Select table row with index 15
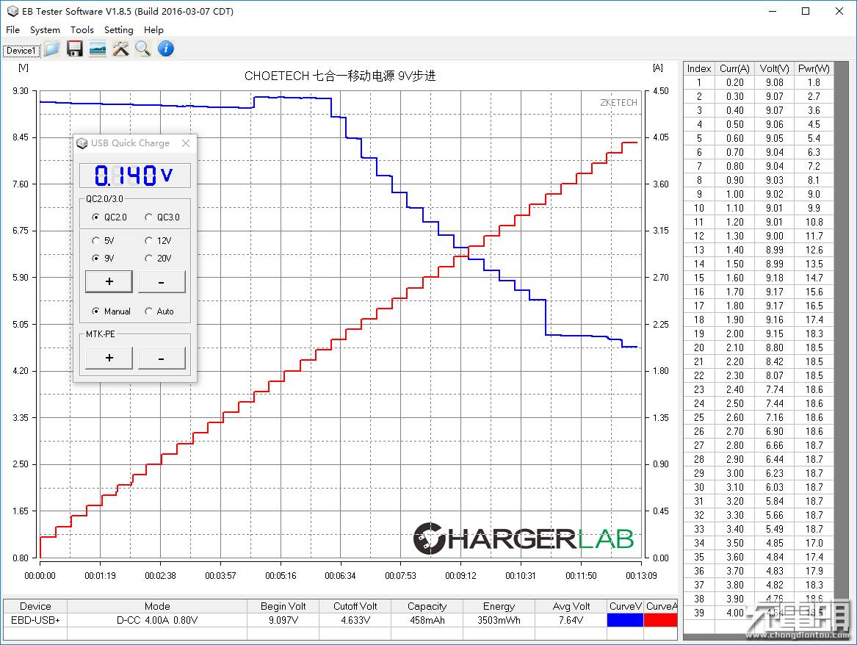This screenshot has height=645, width=857. (x=759, y=278)
